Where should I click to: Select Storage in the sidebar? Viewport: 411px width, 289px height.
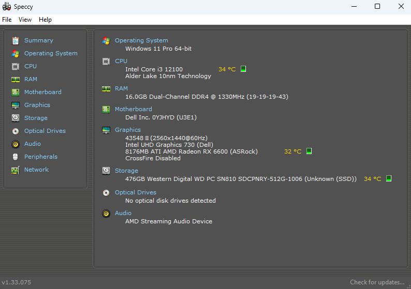[36, 118]
